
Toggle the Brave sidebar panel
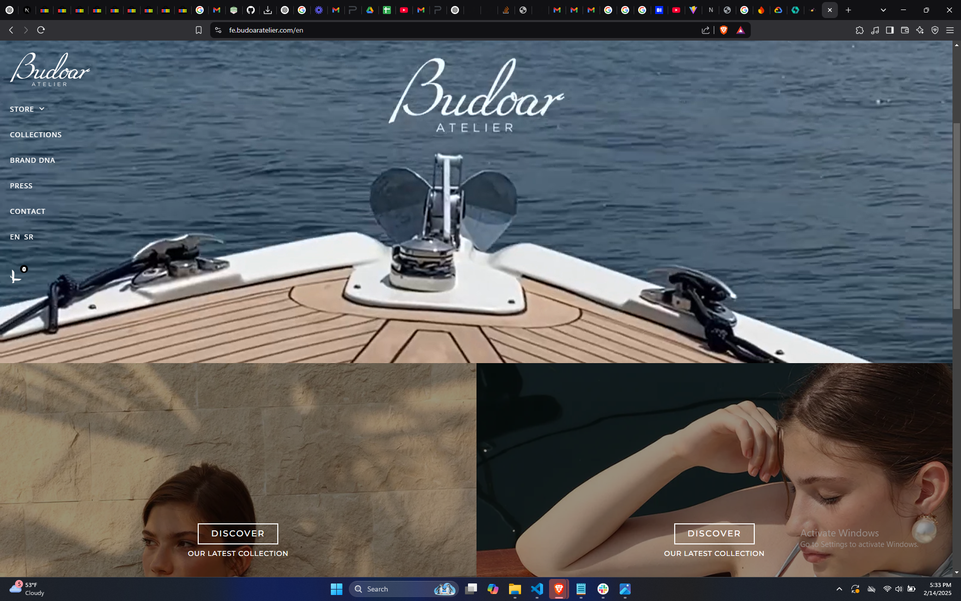[x=890, y=30]
